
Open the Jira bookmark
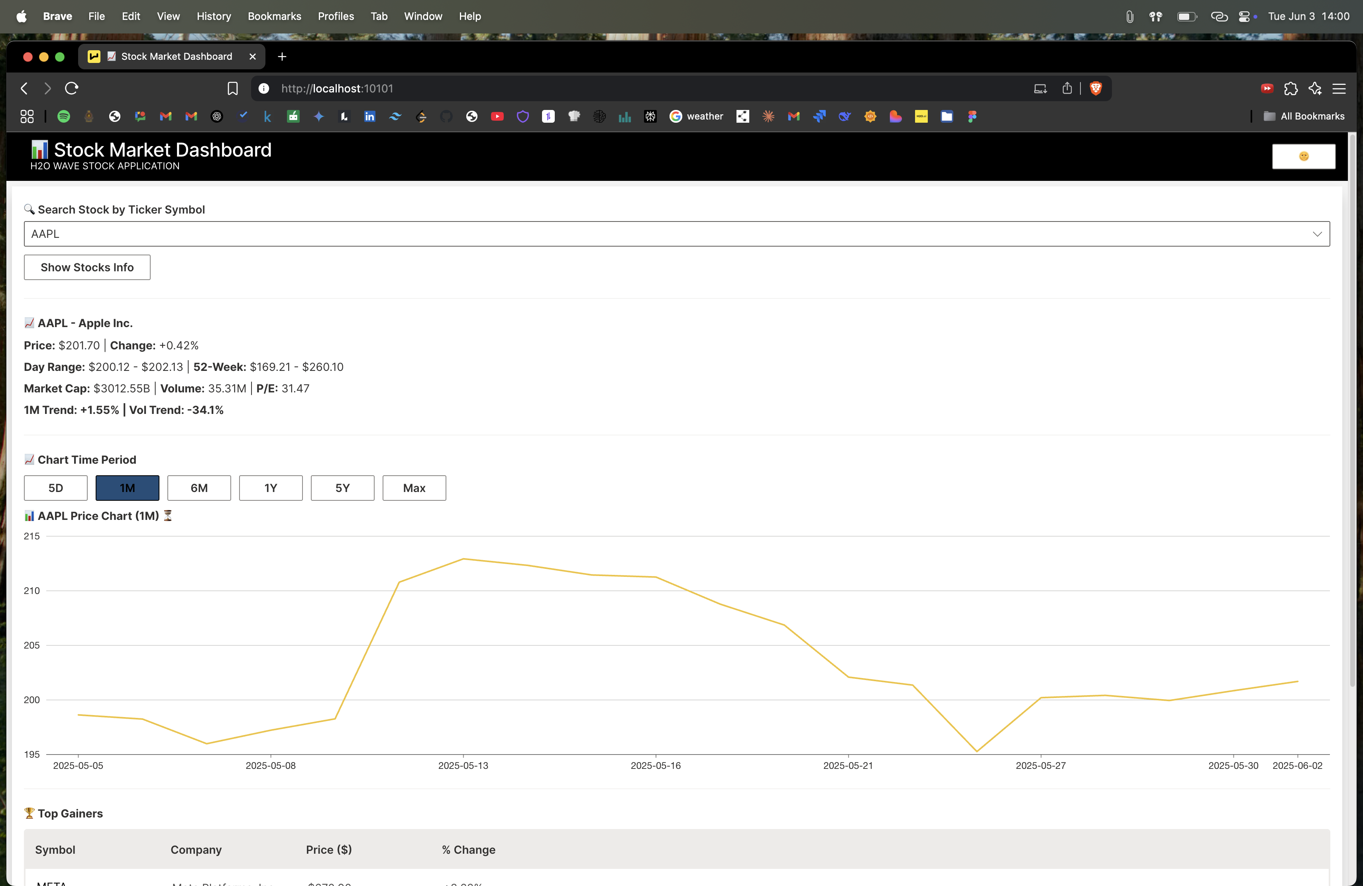pyautogui.click(x=819, y=116)
